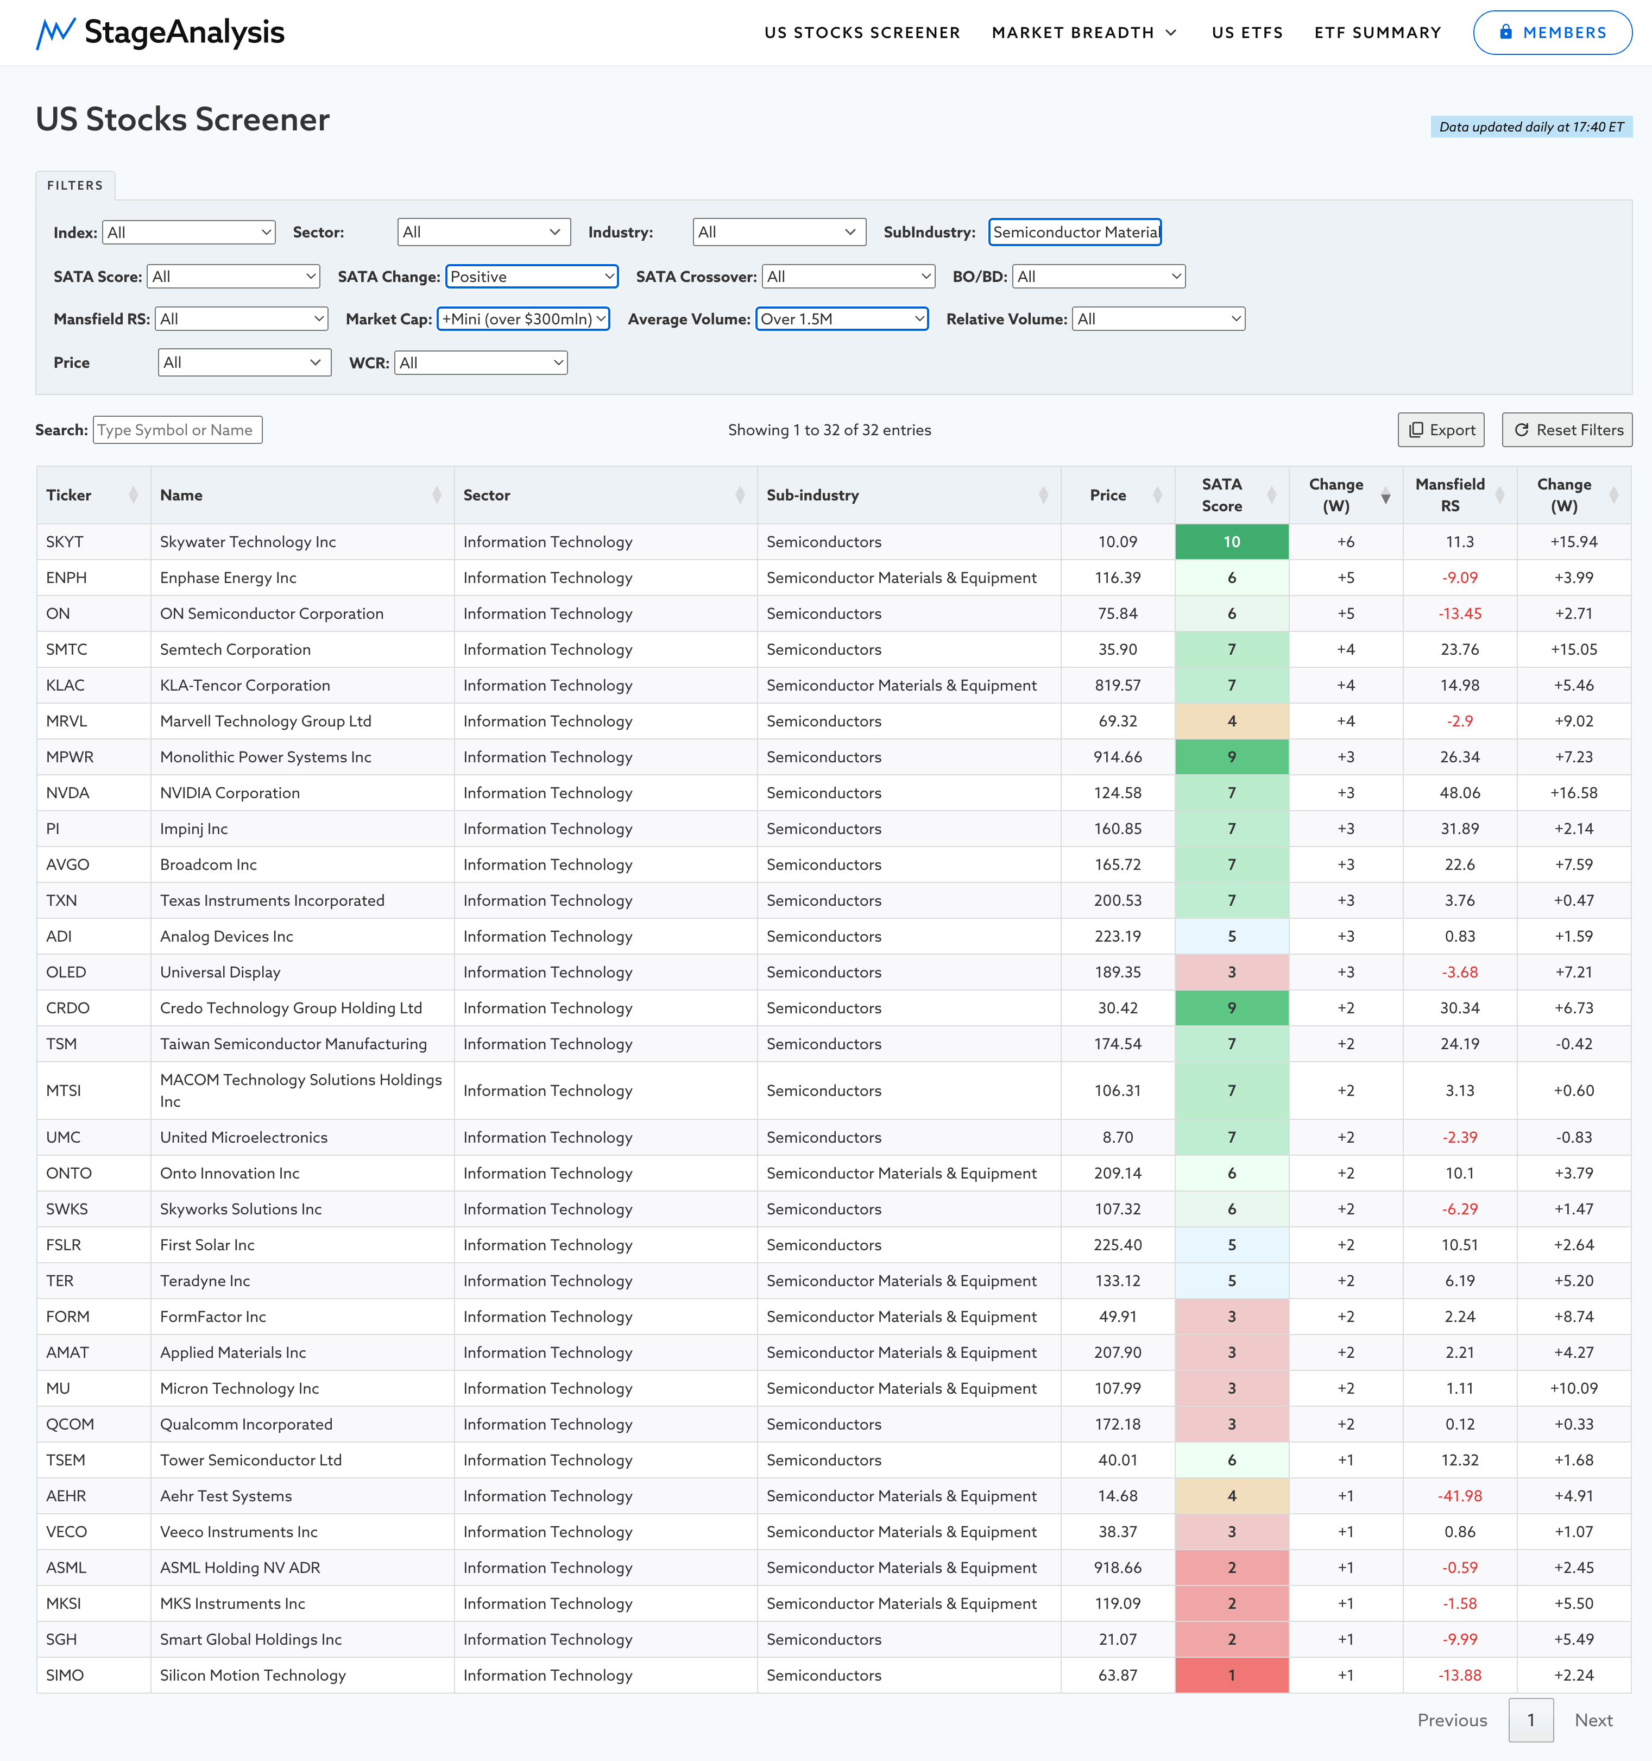This screenshot has height=1761, width=1652.
Task: Sort by the Name column
Action: [302, 495]
